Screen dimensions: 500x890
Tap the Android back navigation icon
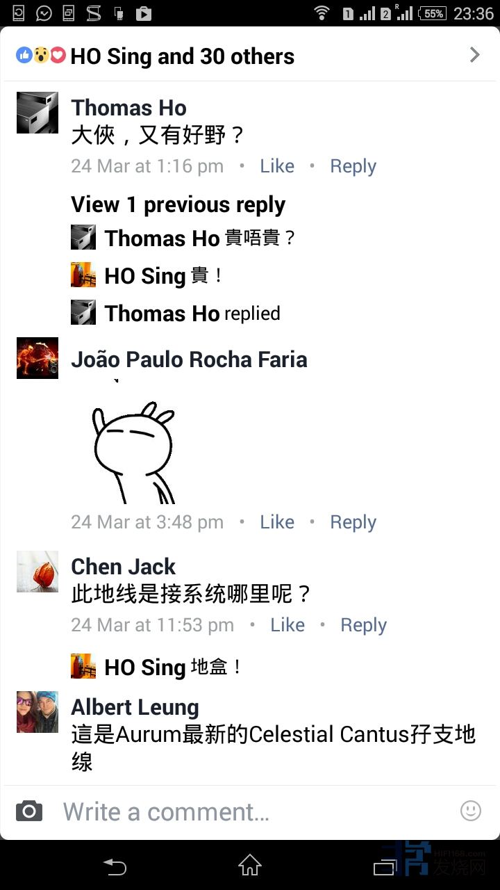click(x=115, y=866)
